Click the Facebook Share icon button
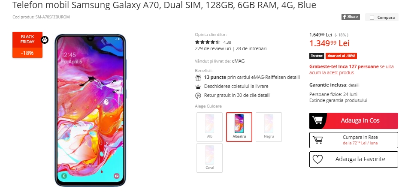 [x=351, y=17]
